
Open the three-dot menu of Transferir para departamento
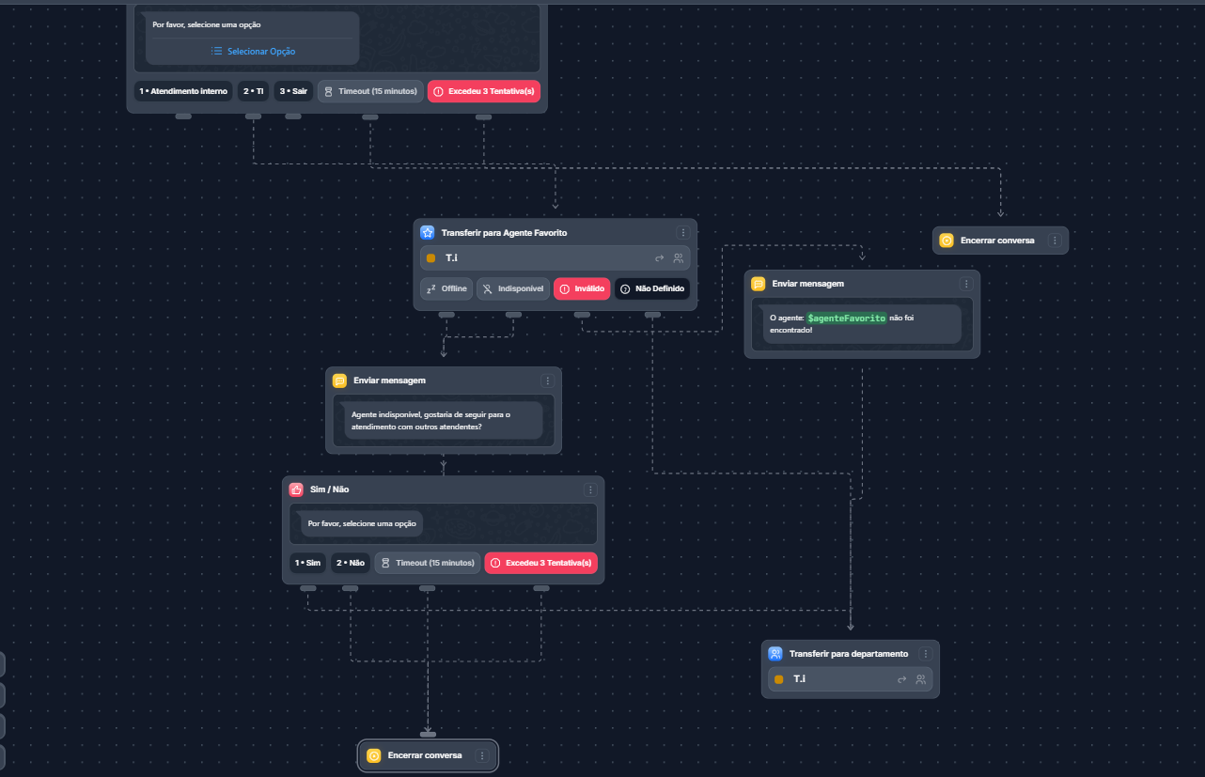[925, 654]
